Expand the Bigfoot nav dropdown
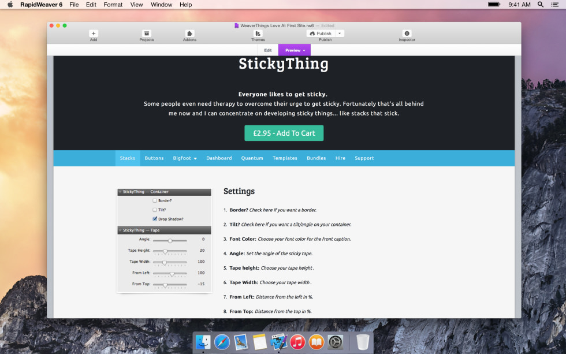Viewport: 566px width, 354px height. (185, 158)
